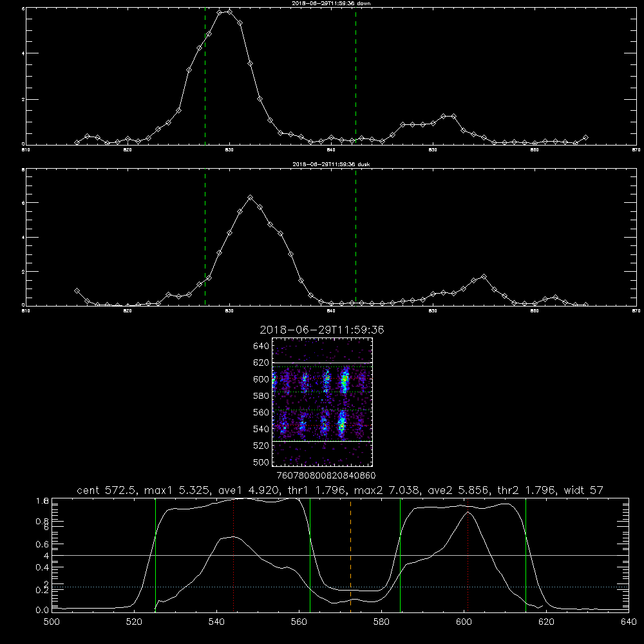Click the 560 label on the image y-axis
The height and width of the screenshot is (644, 644).
pos(261,412)
